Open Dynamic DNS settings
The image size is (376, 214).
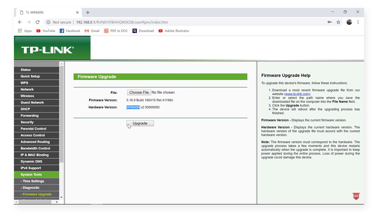pos(36,161)
